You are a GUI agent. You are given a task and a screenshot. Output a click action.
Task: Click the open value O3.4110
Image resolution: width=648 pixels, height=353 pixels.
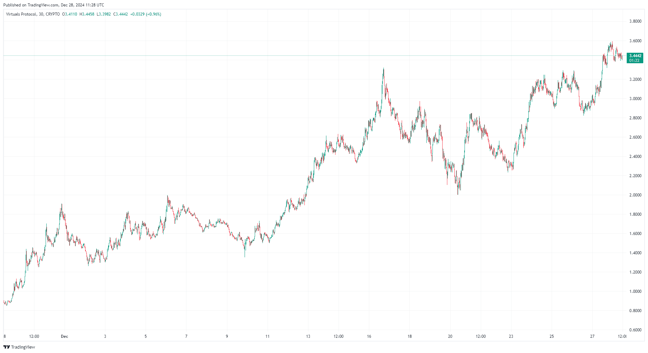click(x=70, y=14)
